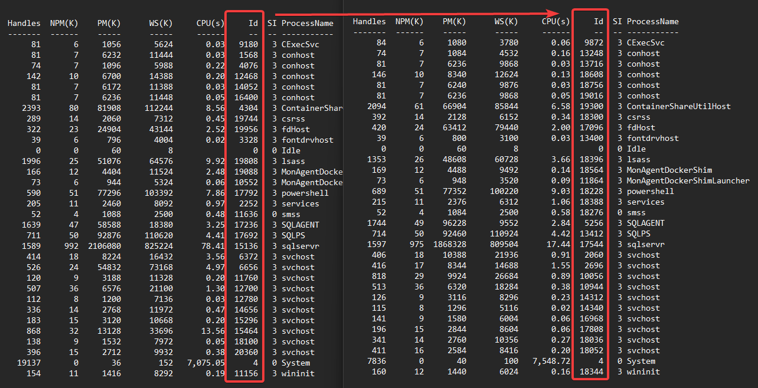Click ContainerShareUtilHost CPU value 6.58

(x=561, y=106)
